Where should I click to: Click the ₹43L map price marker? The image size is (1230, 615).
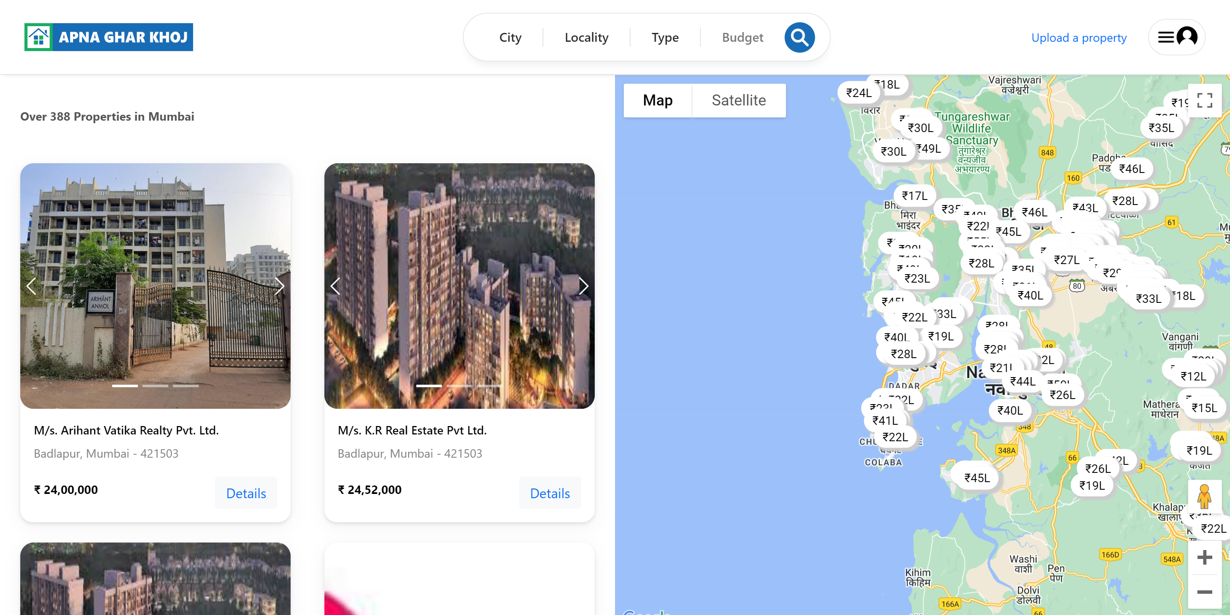pyautogui.click(x=1085, y=208)
